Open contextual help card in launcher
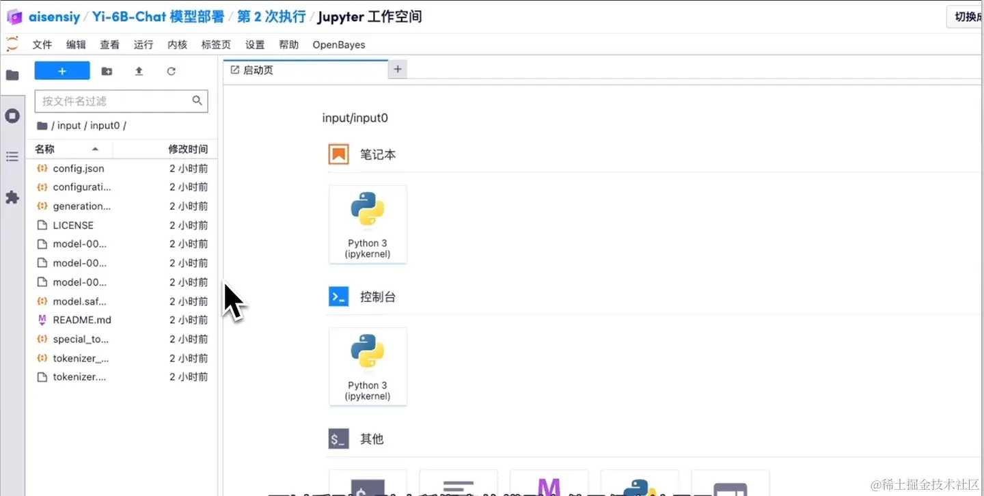Image resolution: width=984 pixels, height=496 pixels. tap(730, 483)
